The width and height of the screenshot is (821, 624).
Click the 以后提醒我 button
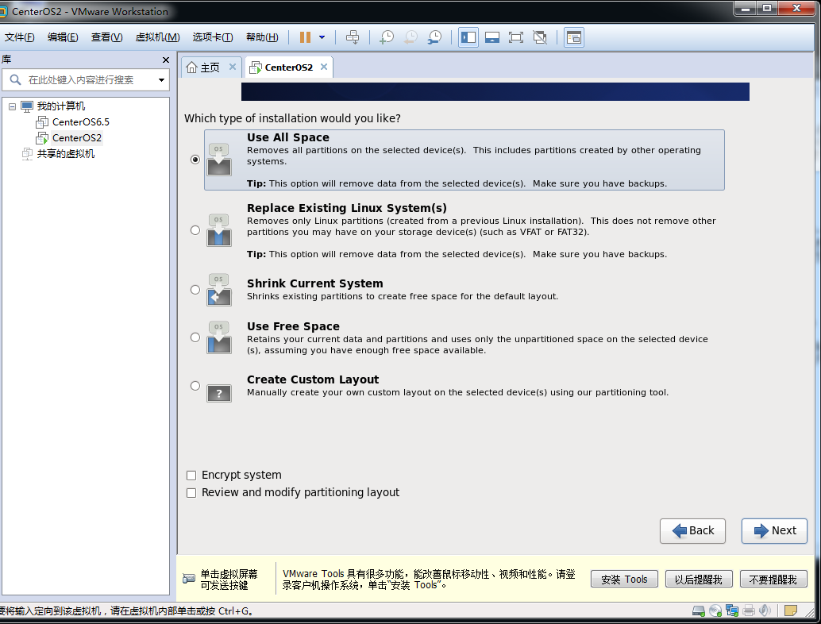(699, 579)
